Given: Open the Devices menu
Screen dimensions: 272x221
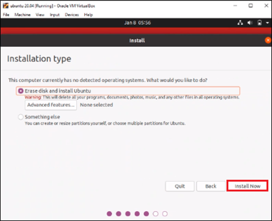Looking at the screenshot, I should pos(72,15).
